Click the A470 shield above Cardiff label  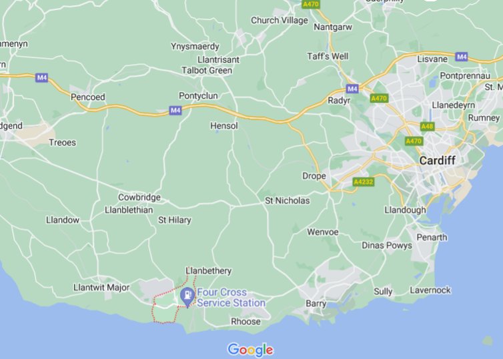coord(414,141)
